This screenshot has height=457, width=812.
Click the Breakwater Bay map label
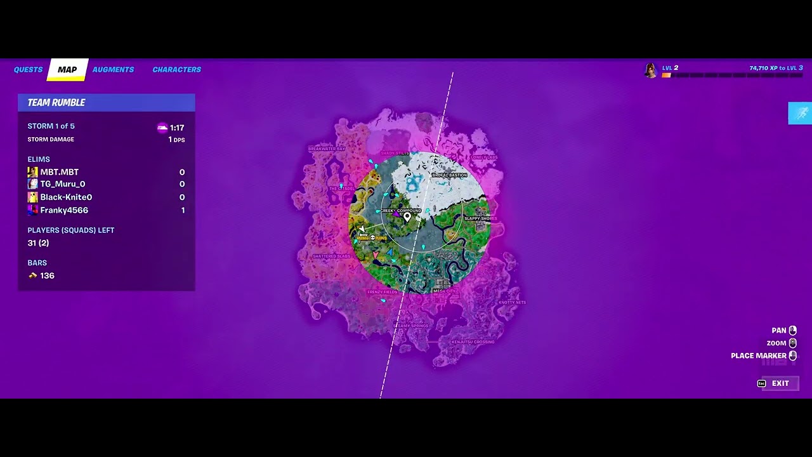point(327,149)
